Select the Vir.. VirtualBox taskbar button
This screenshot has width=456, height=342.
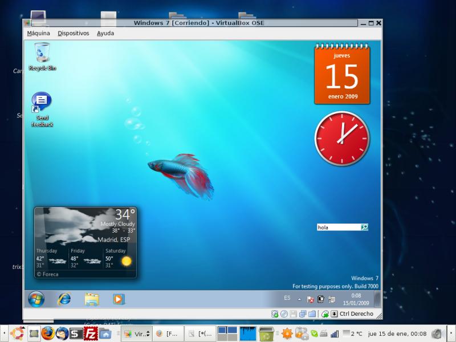pyautogui.click(x=137, y=334)
